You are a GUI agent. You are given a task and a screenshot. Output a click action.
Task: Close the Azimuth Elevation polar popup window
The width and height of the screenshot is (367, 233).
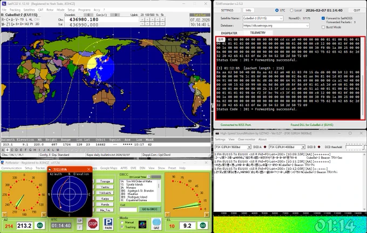[x=89, y=169]
